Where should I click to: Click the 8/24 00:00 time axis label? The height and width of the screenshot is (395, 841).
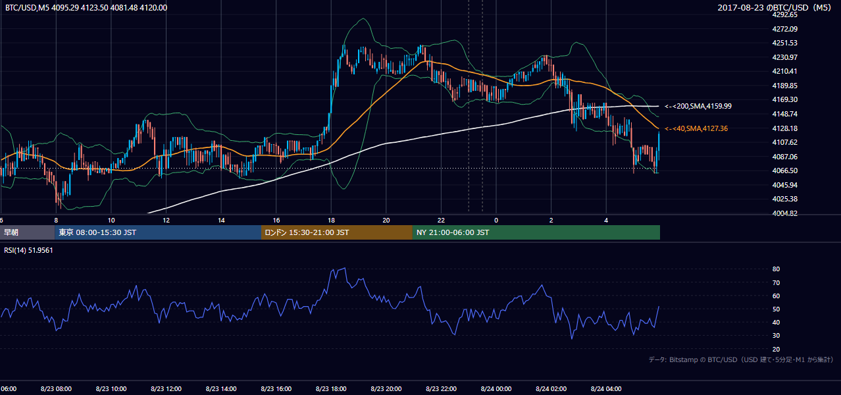pyautogui.click(x=496, y=389)
